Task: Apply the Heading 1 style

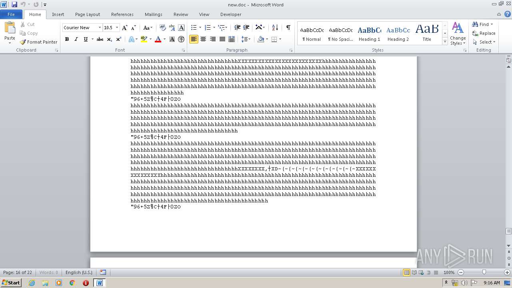Action: (x=369, y=34)
